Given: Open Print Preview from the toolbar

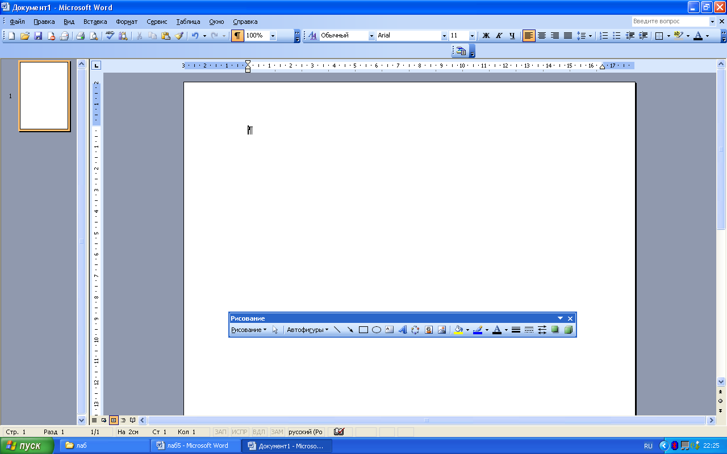Looking at the screenshot, I should pyautogui.click(x=94, y=36).
